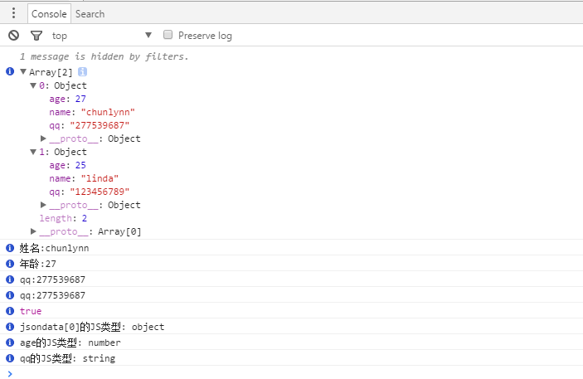The image size is (583, 379).
Task: Click info icon next to 姓名:chunlynn
Action: coord(10,248)
